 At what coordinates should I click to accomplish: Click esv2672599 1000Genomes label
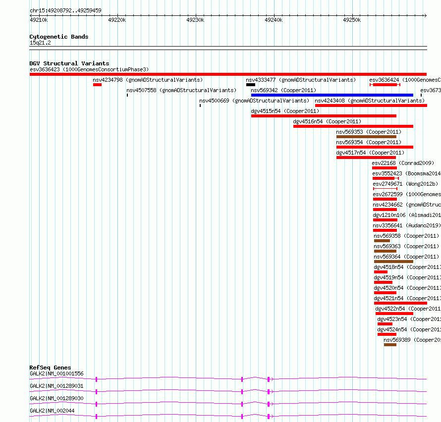407,194
